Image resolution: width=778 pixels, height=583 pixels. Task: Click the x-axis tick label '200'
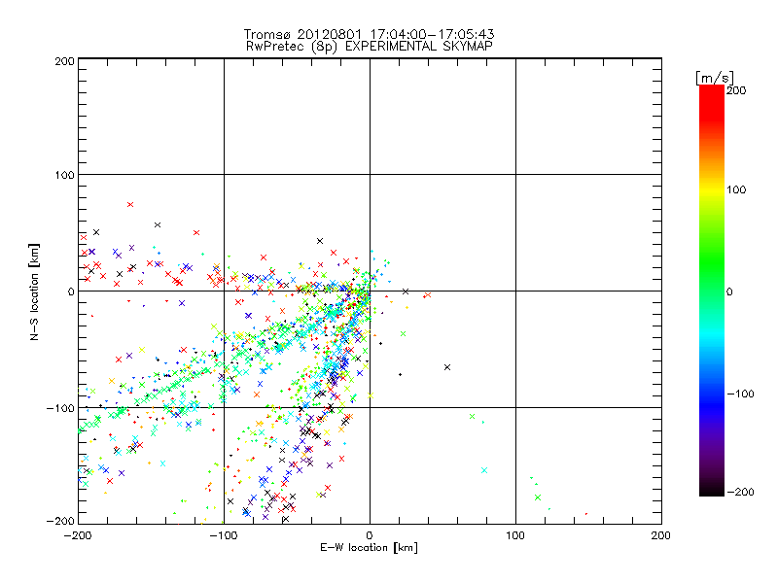[661, 535]
